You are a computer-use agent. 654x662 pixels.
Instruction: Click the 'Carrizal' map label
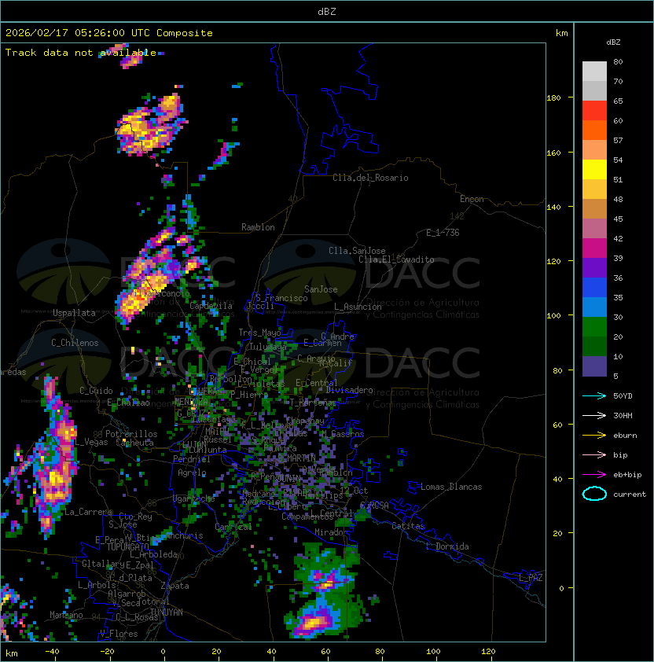pos(233,527)
